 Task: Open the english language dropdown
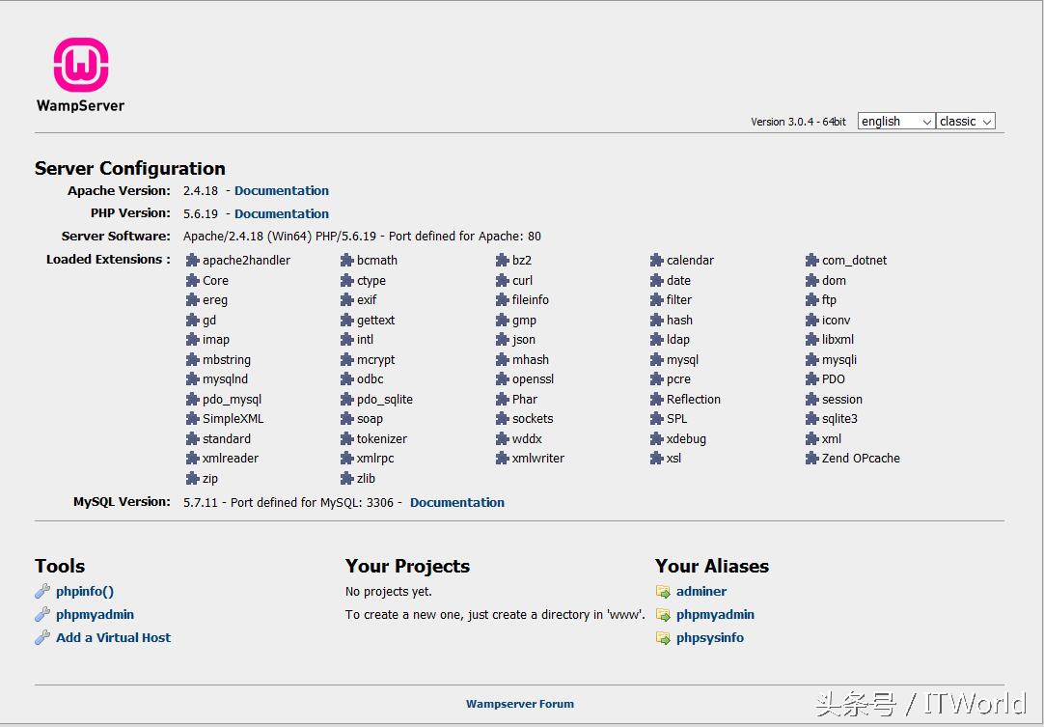click(x=895, y=122)
